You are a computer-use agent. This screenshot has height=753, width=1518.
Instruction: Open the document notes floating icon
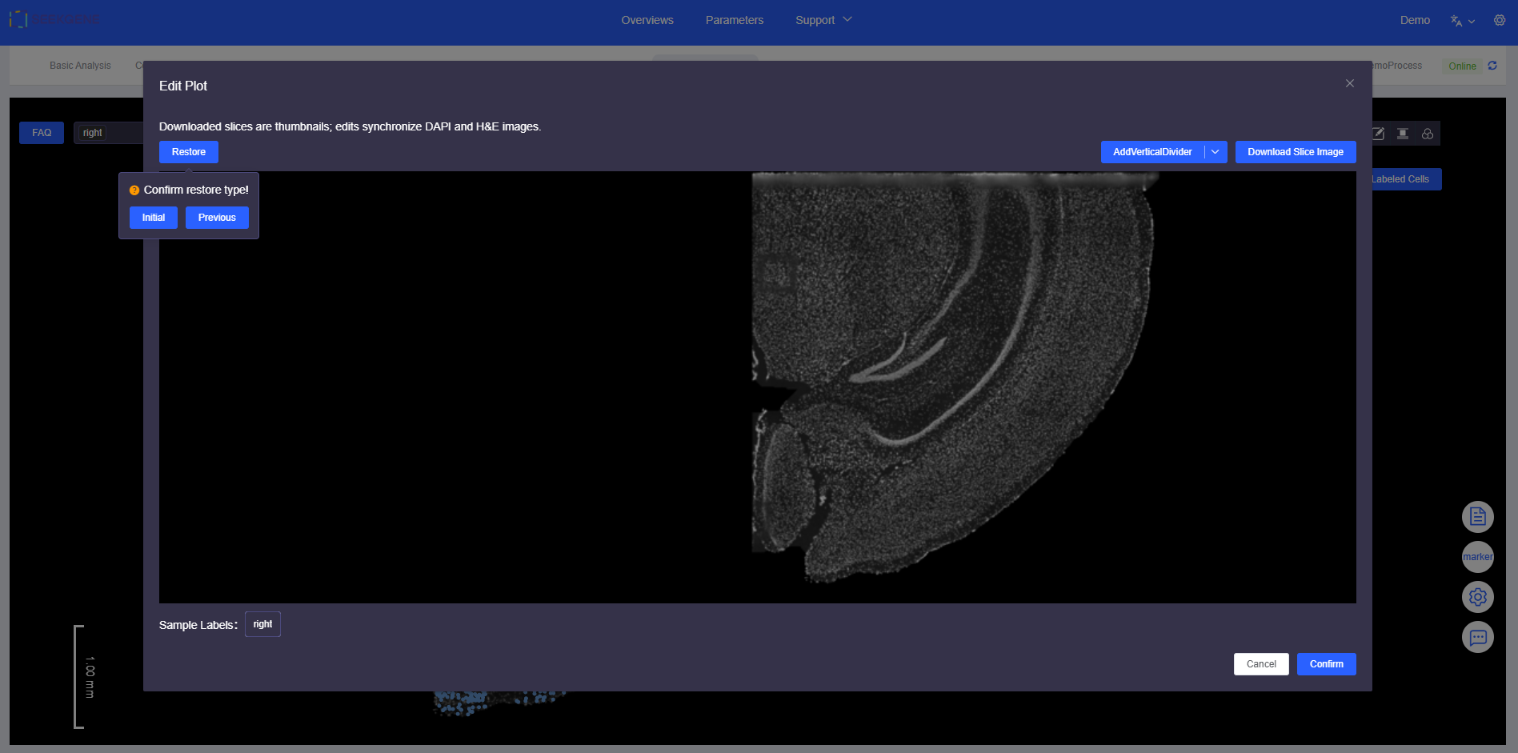tap(1477, 517)
